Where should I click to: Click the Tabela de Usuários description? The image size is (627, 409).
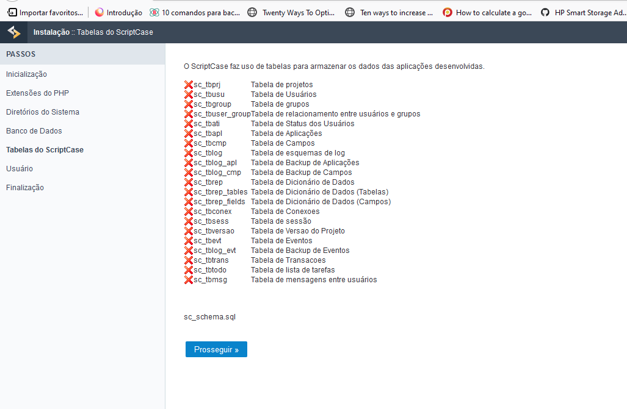[283, 94]
